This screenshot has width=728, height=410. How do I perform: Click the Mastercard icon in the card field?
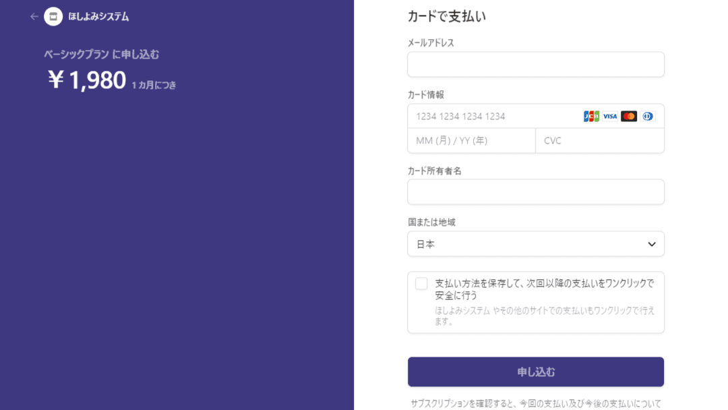point(628,116)
